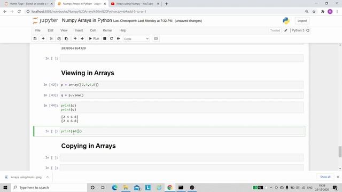Switch to the Home Page browser tab

28,4
